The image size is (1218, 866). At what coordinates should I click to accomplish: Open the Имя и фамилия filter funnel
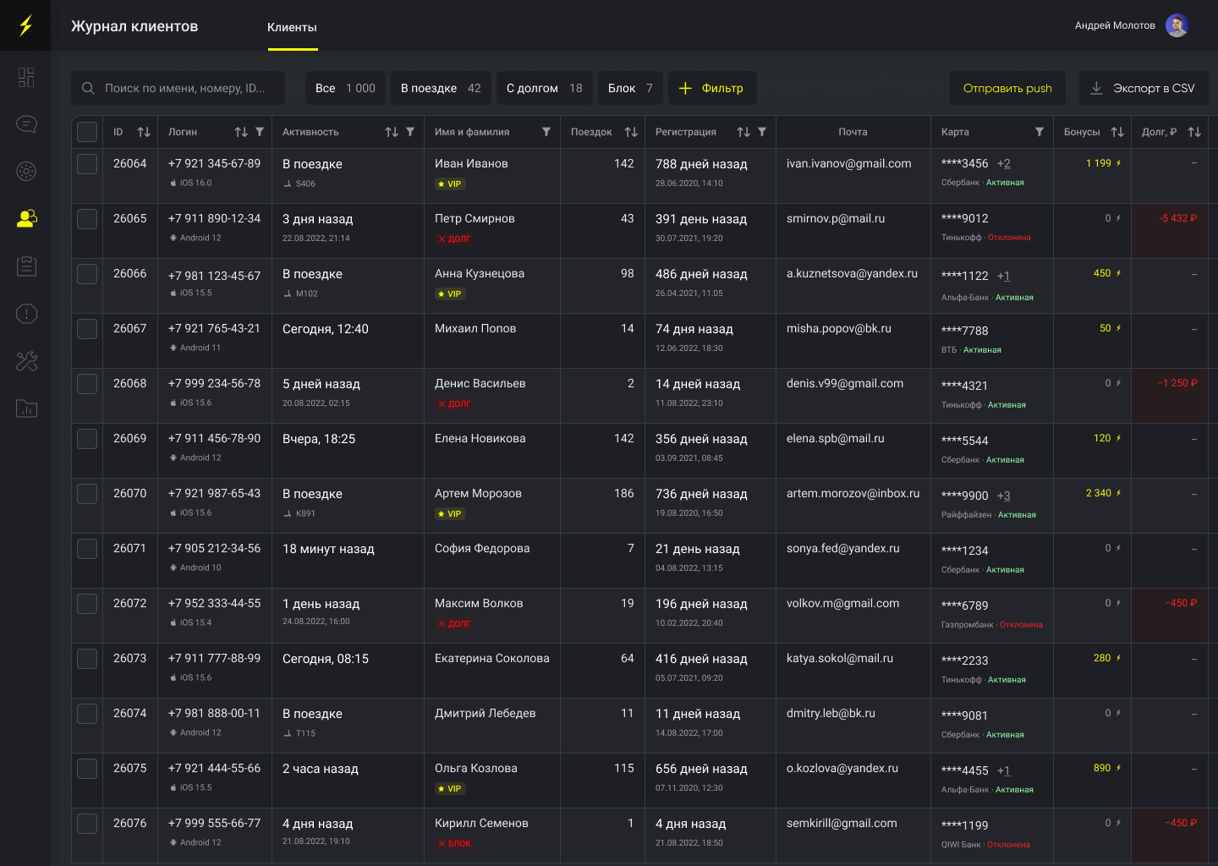pos(546,132)
